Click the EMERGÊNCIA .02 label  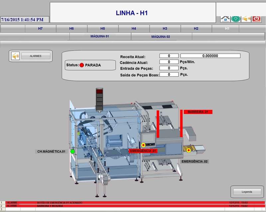pos(195,161)
